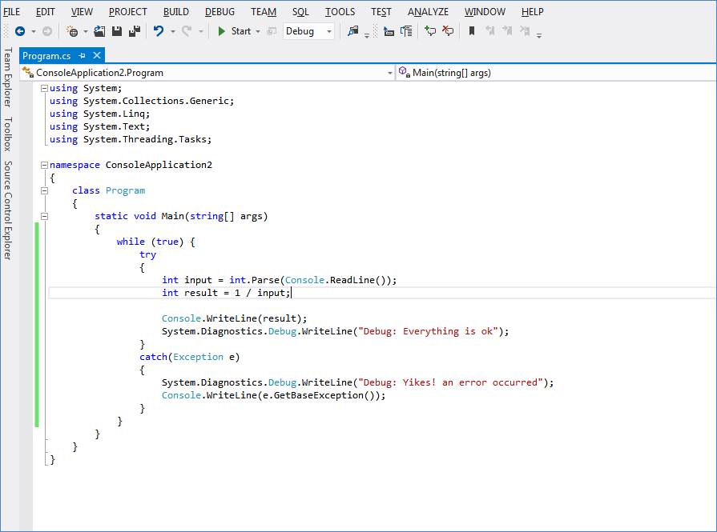
Task: Open the TEAM menu
Action: [x=264, y=12]
